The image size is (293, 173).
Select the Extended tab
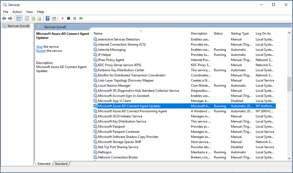tap(44, 164)
